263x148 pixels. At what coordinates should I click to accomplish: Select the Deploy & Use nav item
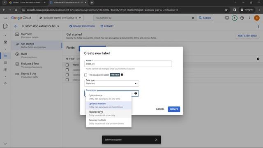tap(37, 75)
